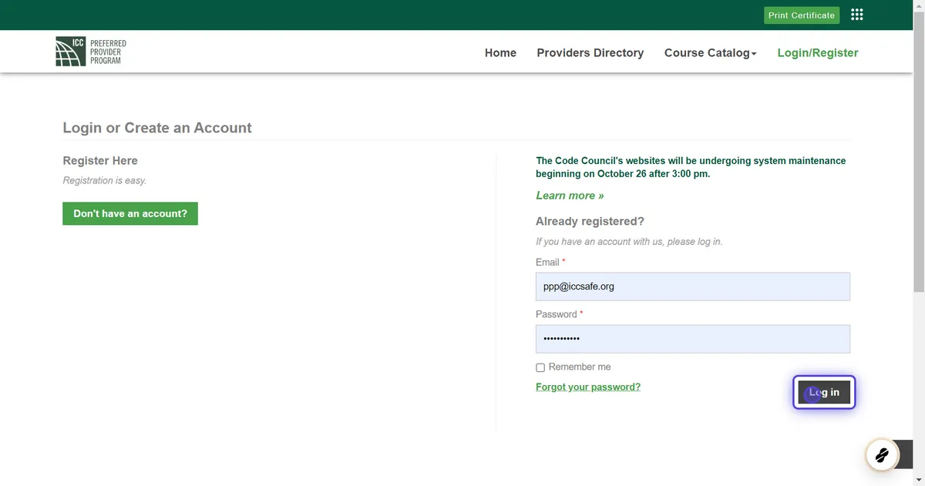Image resolution: width=925 pixels, height=486 pixels.
Task: Click the Print Certificate button
Action: tap(802, 15)
